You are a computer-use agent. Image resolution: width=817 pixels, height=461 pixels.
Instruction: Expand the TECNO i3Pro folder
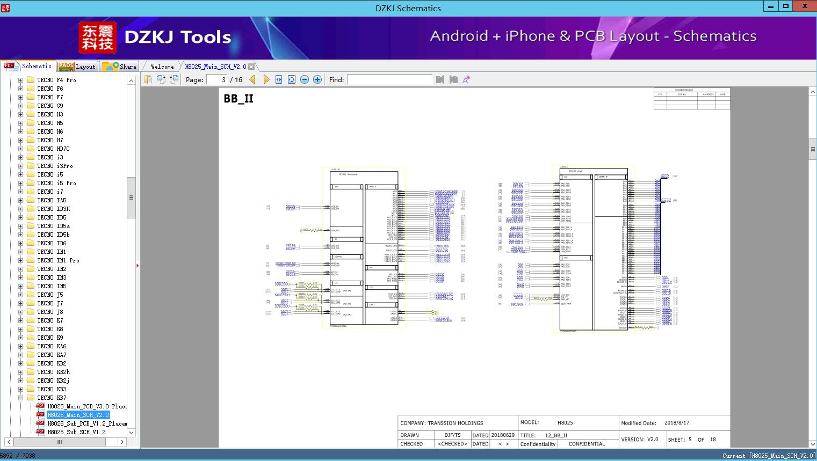click(20, 166)
